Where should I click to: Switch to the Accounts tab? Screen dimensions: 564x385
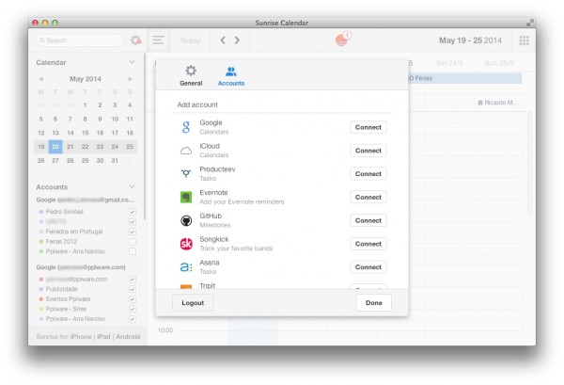tap(231, 75)
